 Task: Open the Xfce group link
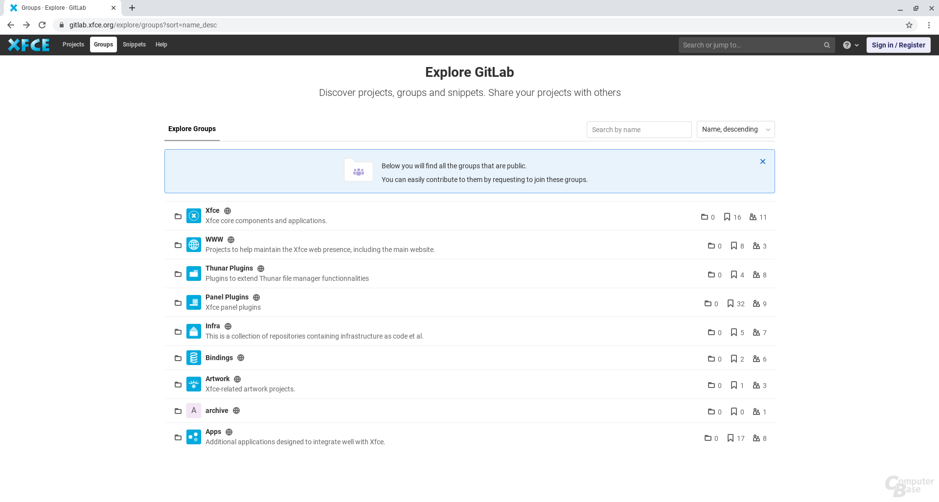click(x=212, y=210)
